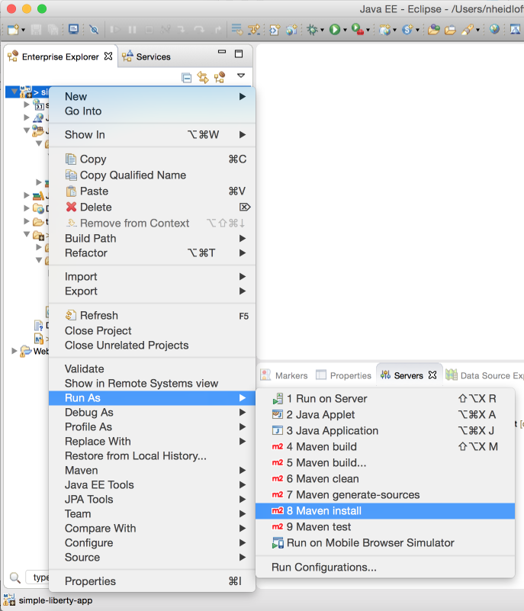The image size is (524, 611).
Task: Select 2 Java Applet
Action: [x=385, y=415]
